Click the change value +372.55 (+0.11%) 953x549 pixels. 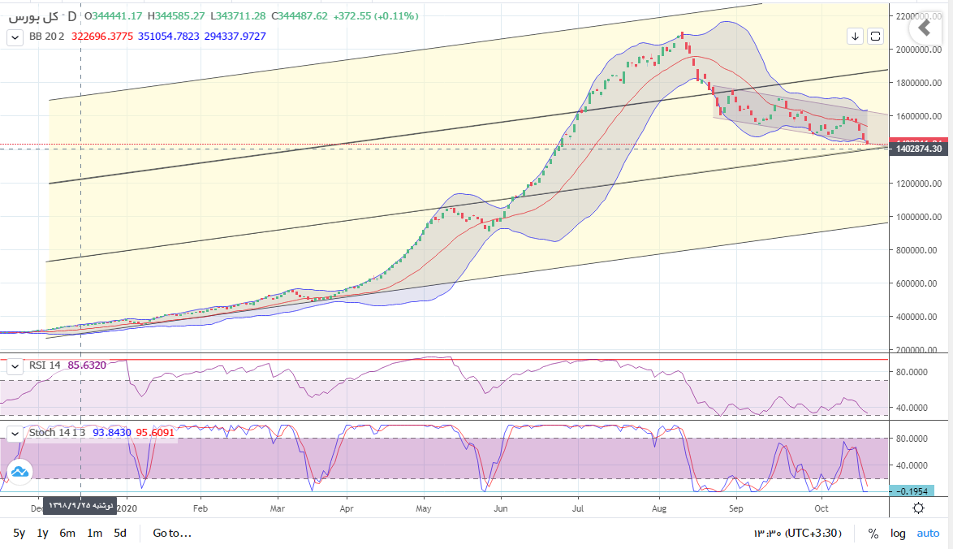pyautogui.click(x=376, y=16)
